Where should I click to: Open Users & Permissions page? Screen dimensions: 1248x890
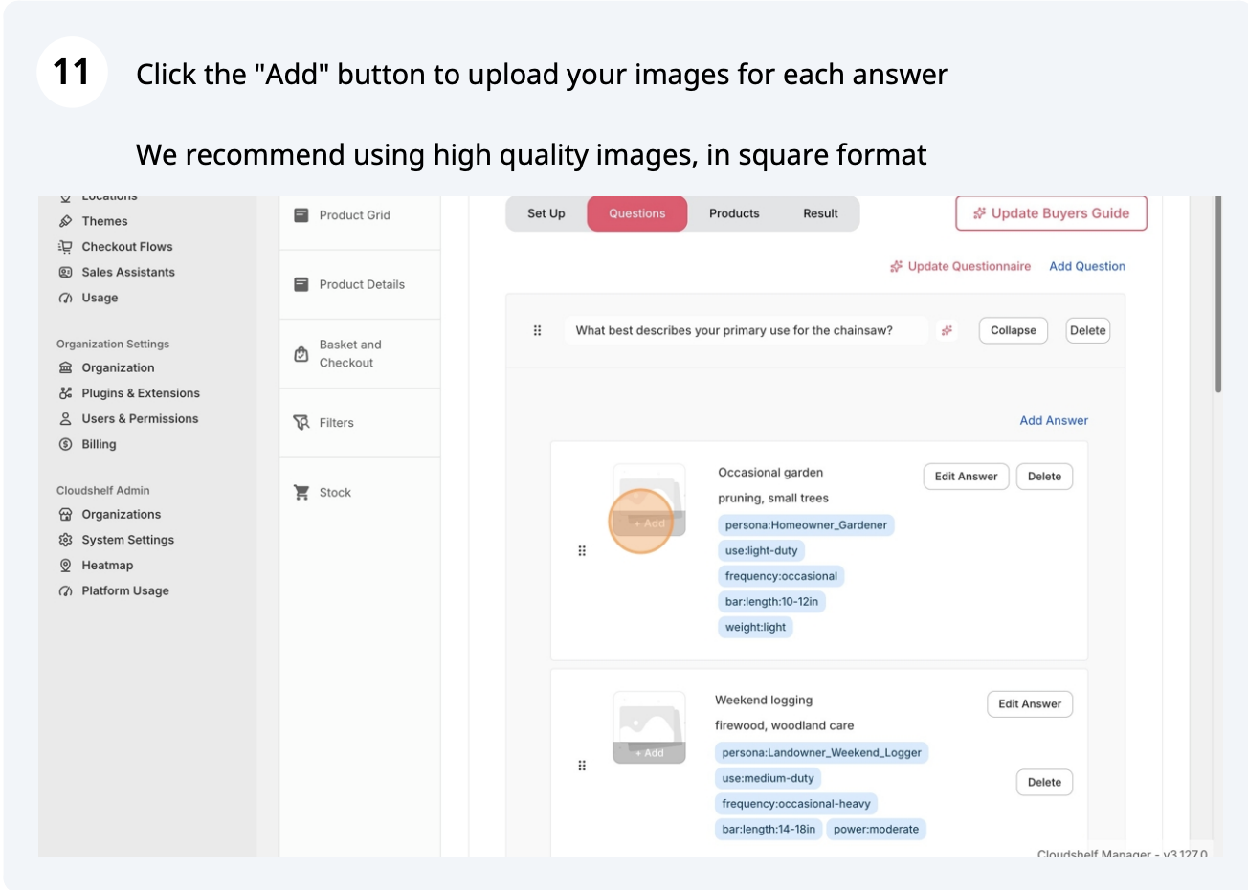click(x=140, y=419)
